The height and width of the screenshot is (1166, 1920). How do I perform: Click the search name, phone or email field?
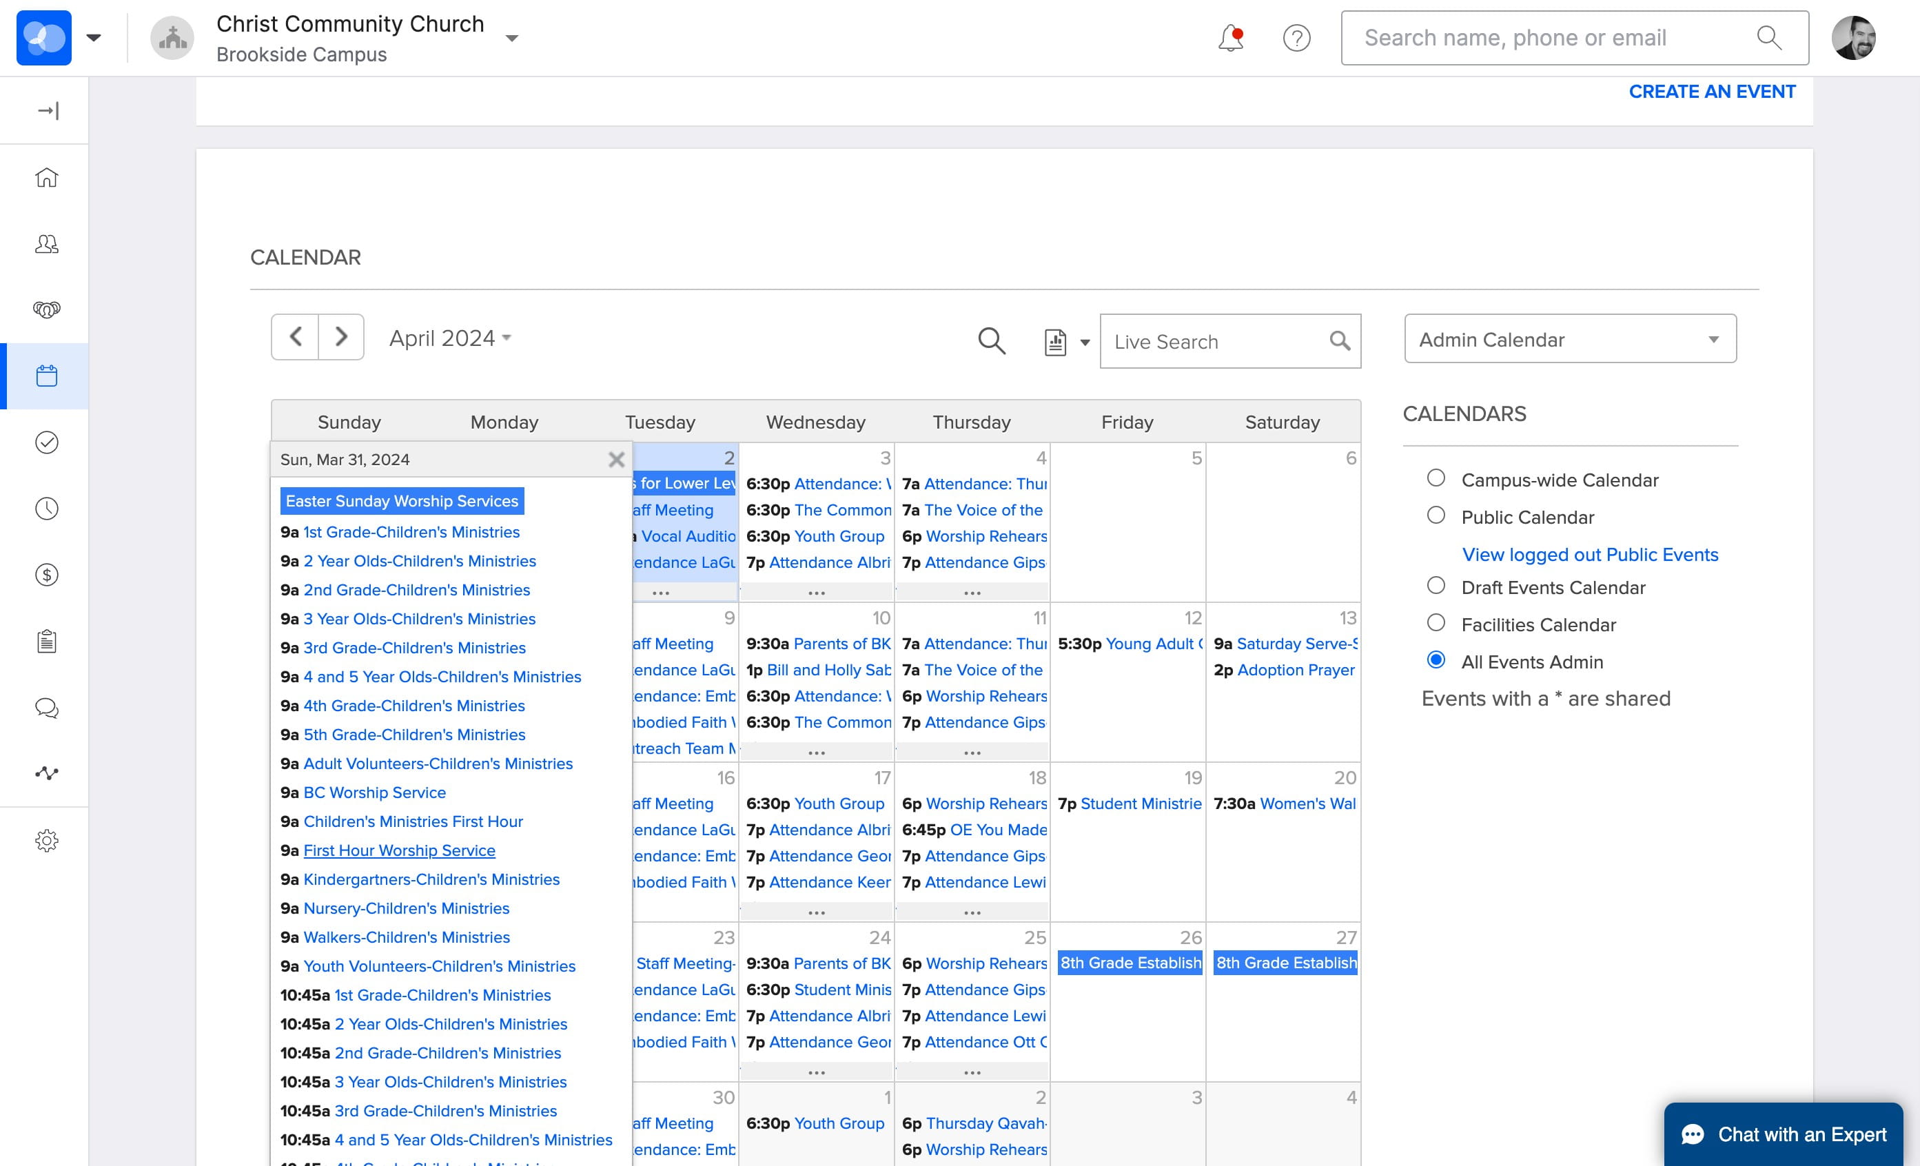(x=1575, y=37)
